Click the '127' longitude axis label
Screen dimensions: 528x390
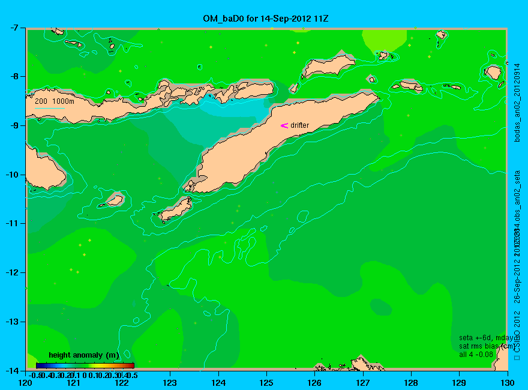[362, 383]
